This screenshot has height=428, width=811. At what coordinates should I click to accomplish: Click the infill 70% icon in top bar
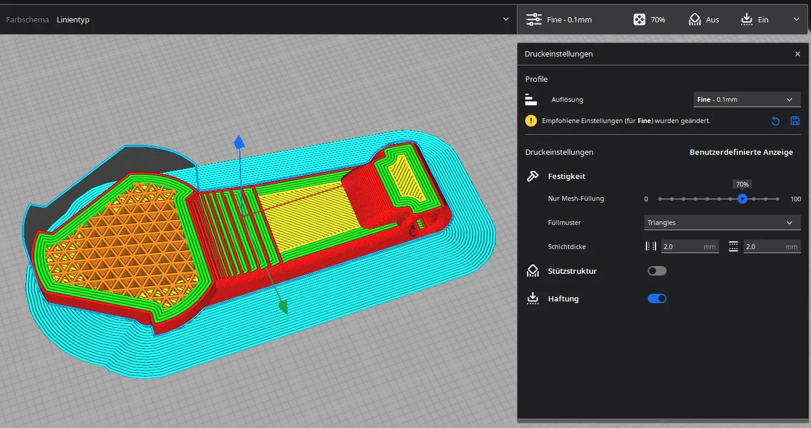[x=639, y=19]
